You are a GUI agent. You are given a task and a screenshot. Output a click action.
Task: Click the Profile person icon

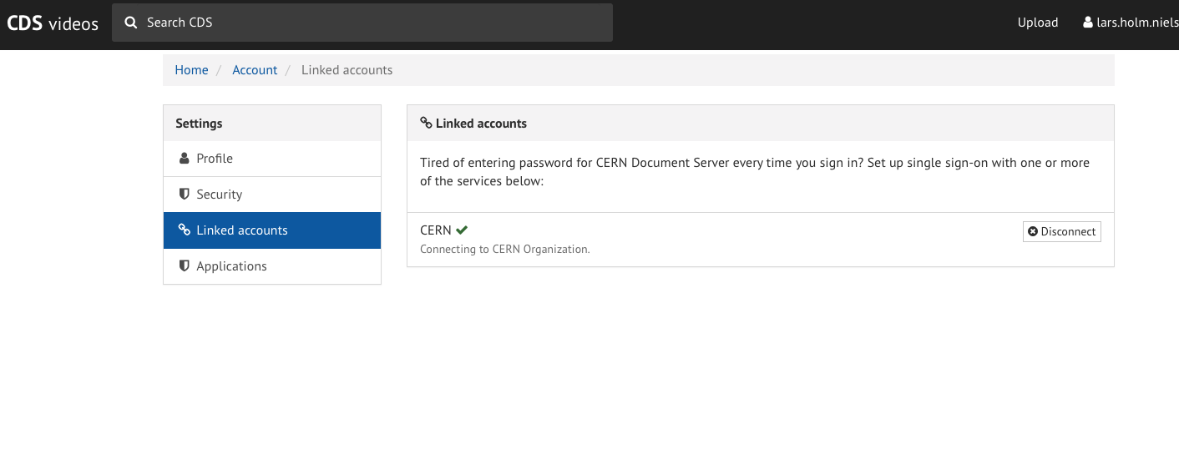tap(185, 158)
